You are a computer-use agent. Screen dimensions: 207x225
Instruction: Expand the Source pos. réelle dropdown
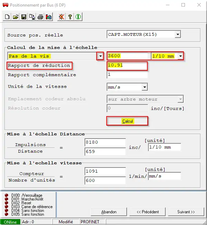(x=178, y=34)
